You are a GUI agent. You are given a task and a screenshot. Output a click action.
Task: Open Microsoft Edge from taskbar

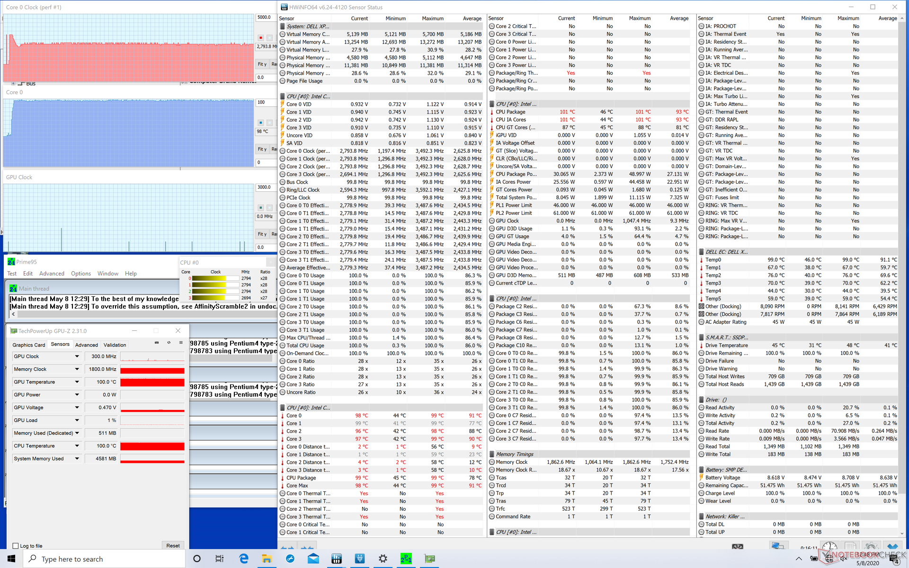[x=244, y=559]
